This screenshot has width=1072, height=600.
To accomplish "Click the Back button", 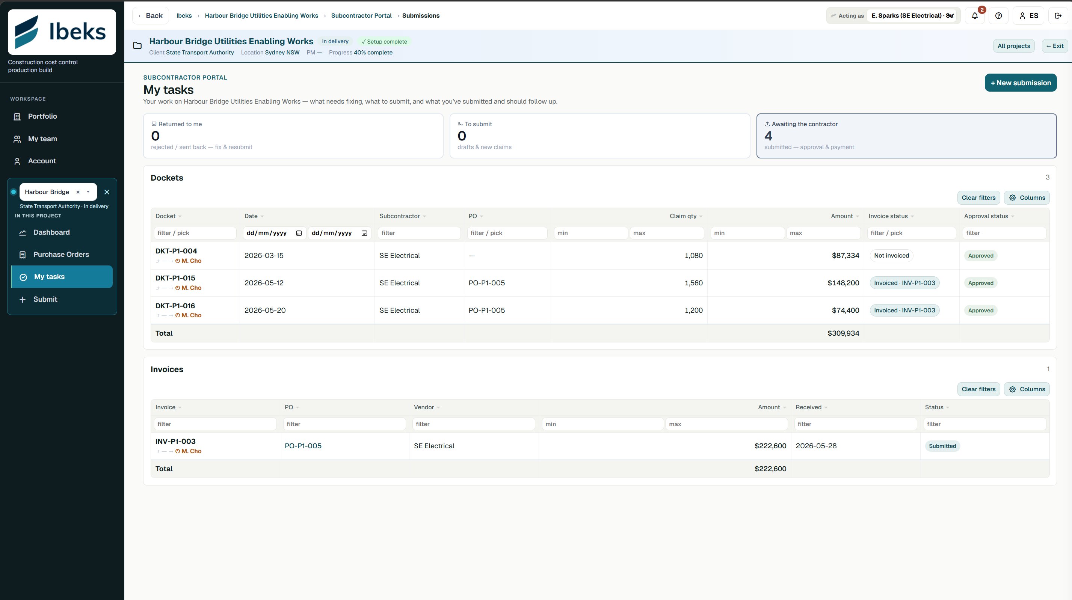I will pos(150,16).
